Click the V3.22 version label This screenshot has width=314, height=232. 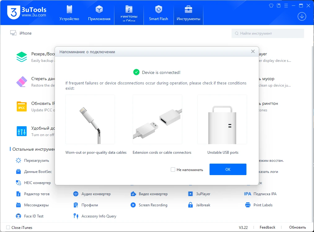243,227
